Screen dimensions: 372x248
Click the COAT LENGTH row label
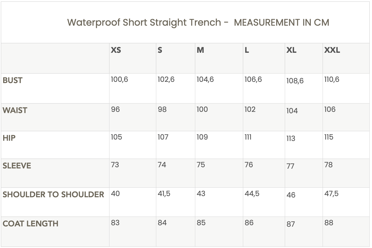click(30, 224)
